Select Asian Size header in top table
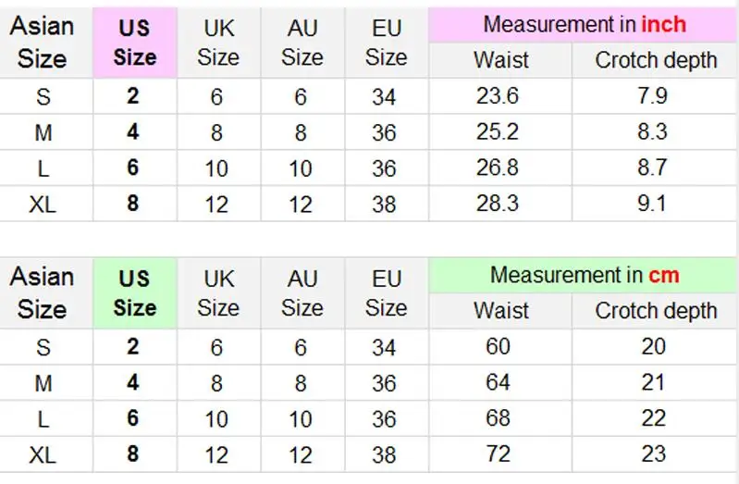Screen dimensions: 739x484 (42, 43)
